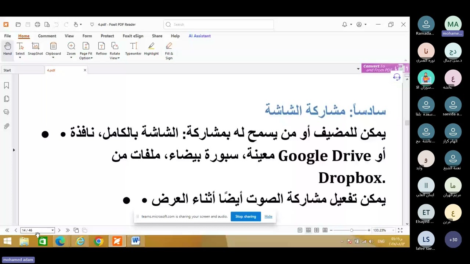Open the File menu
Image resolution: width=470 pixels, height=264 pixels.
point(7,36)
